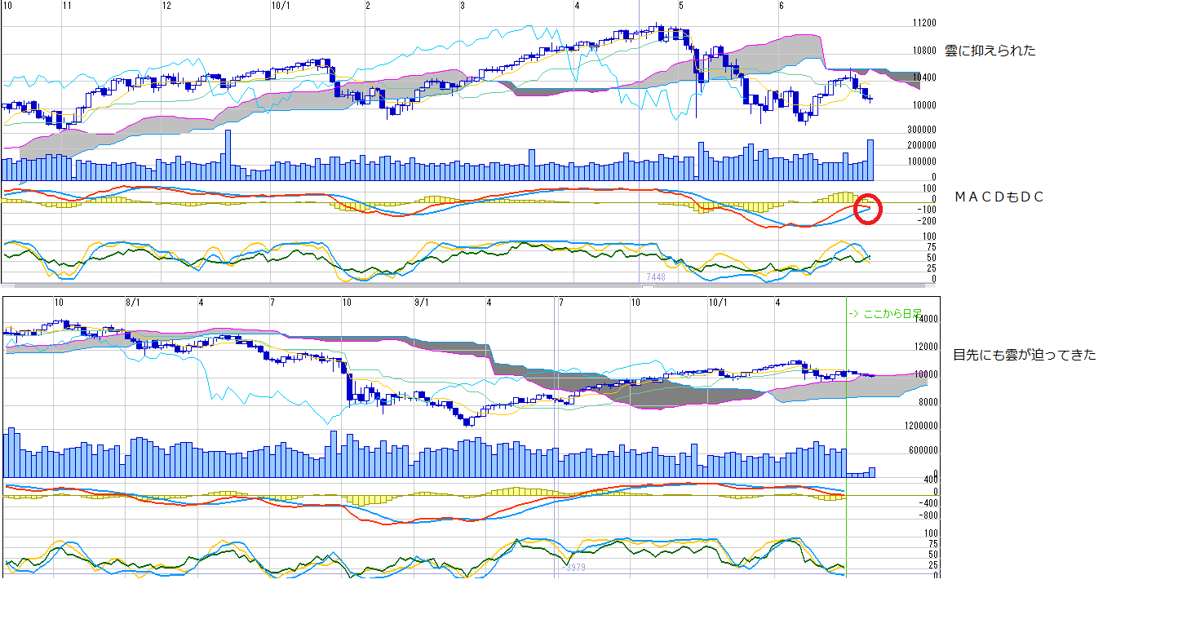
Task: Click the "3" date label on the upper chart
Action: click(x=463, y=6)
